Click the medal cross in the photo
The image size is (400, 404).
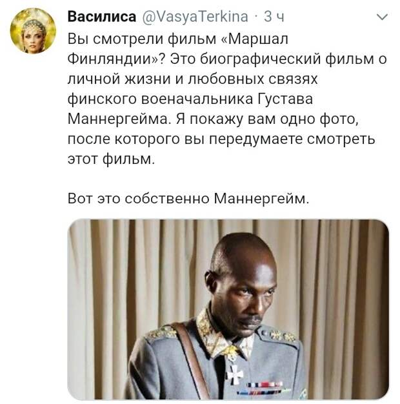235,374
